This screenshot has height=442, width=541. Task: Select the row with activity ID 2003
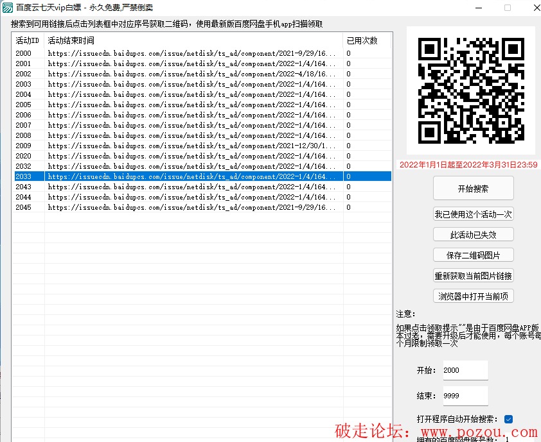[x=202, y=84]
